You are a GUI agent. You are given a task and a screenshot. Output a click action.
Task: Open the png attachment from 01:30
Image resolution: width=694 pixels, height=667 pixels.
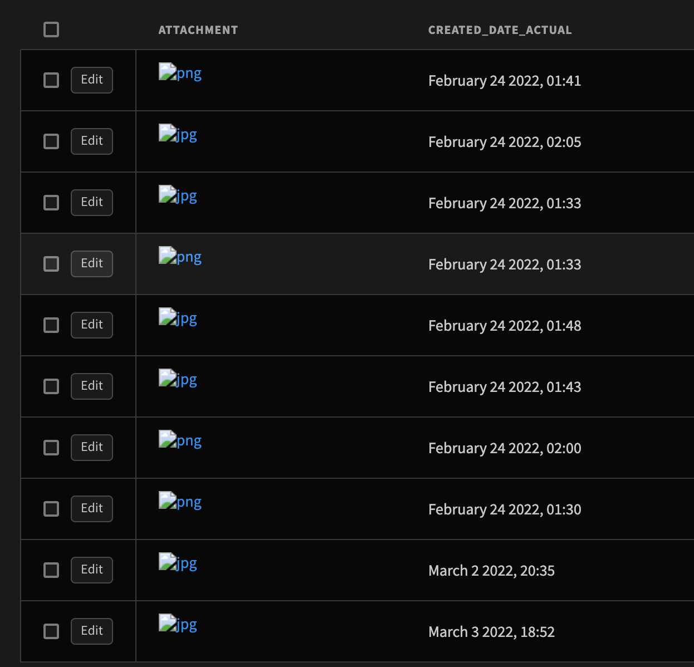(180, 502)
